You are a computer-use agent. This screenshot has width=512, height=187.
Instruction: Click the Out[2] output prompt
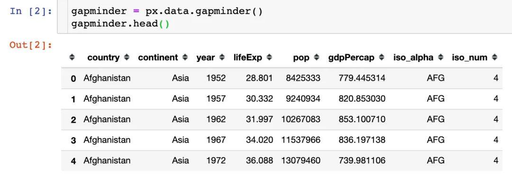[31, 44]
